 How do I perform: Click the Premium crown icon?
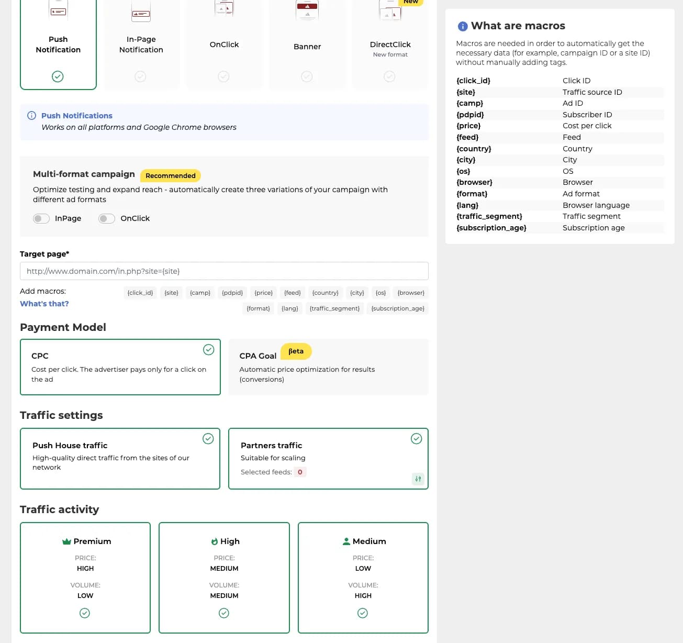66,541
